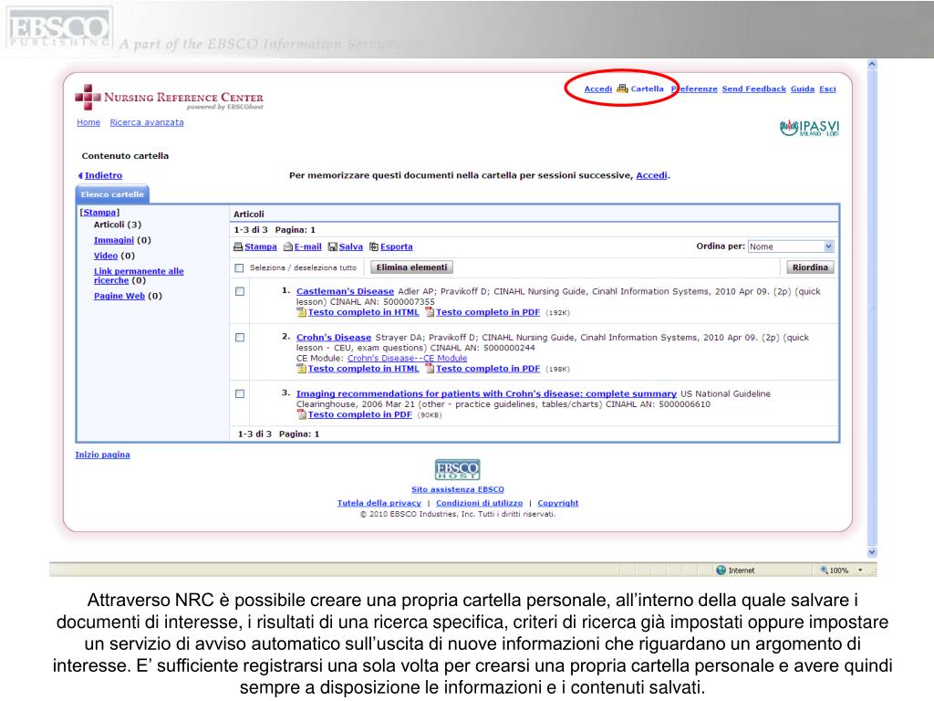934x701 pixels.
Task: Open the PDF icon for Castleman's Disease
Action: click(x=430, y=312)
